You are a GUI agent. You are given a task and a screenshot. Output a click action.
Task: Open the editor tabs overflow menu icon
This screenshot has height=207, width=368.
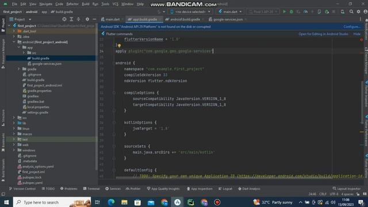pos(361,19)
